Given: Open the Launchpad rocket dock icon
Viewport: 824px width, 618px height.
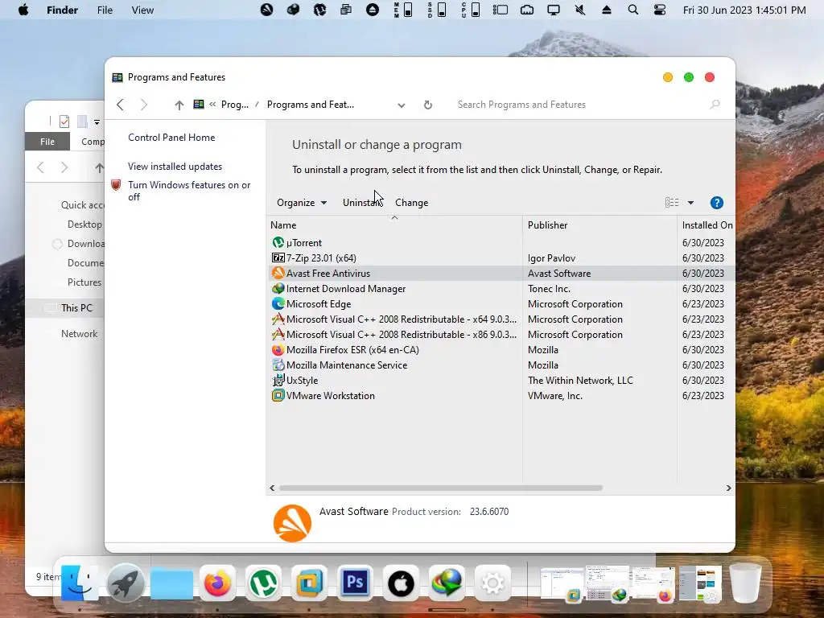Looking at the screenshot, I should pos(126,583).
